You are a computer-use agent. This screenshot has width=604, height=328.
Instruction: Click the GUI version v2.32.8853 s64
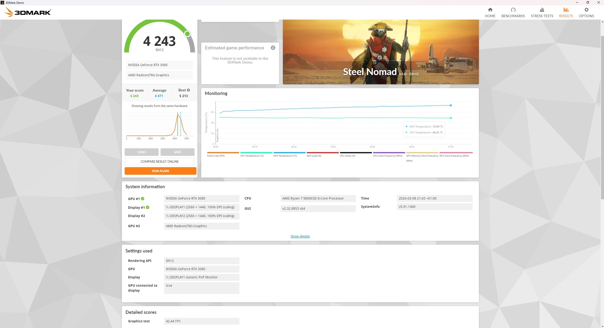(x=318, y=208)
